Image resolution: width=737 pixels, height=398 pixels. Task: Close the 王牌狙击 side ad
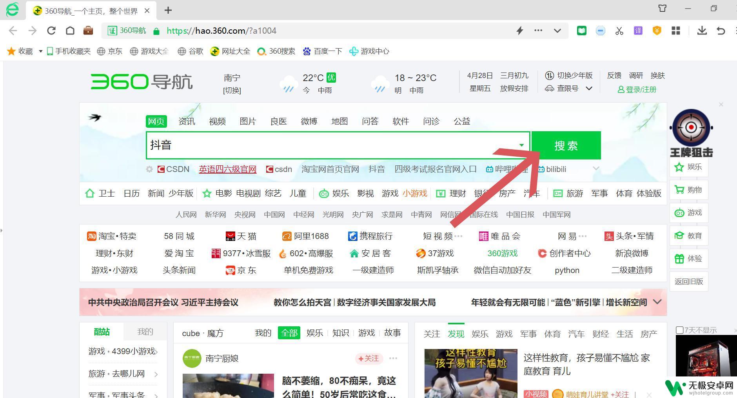pos(721,105)
